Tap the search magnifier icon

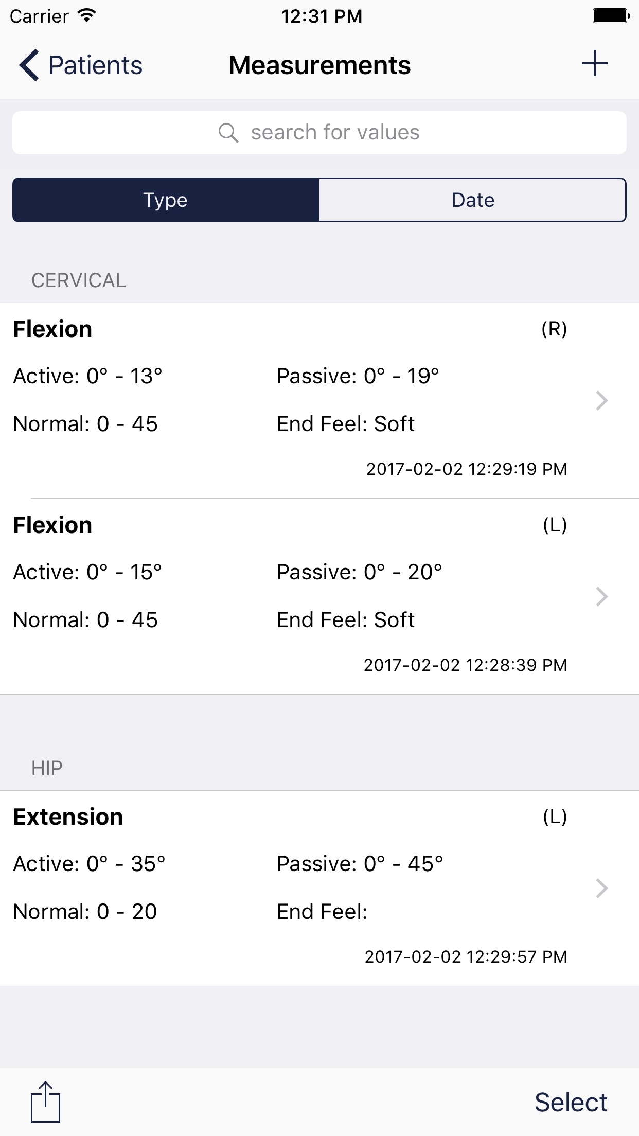coord(228,133)
